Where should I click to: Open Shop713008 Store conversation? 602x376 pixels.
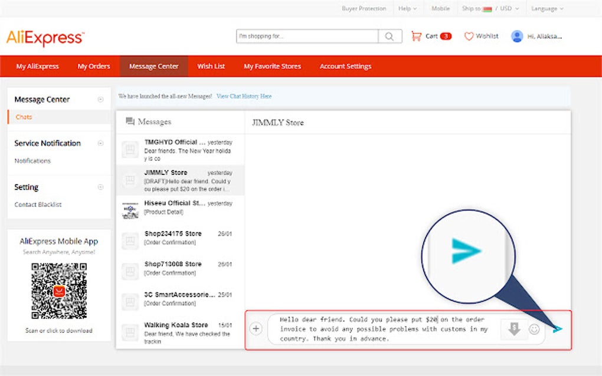pyautogui.click(x=180, y=271)
